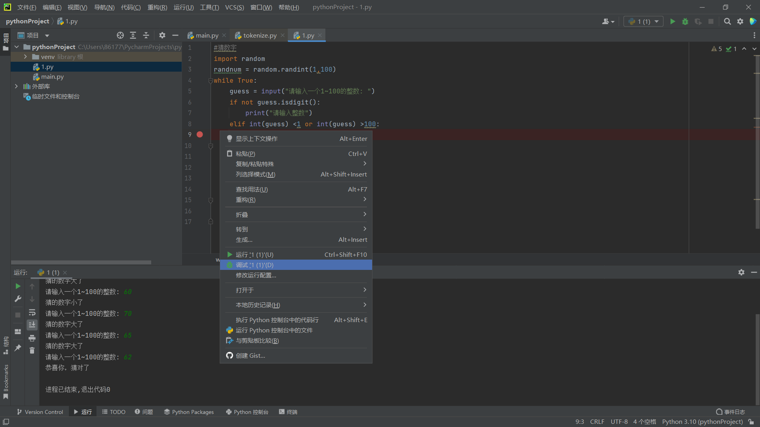Screen dimensions: 760x427
Task: Pin the run tab
Action: click(18, 348)
